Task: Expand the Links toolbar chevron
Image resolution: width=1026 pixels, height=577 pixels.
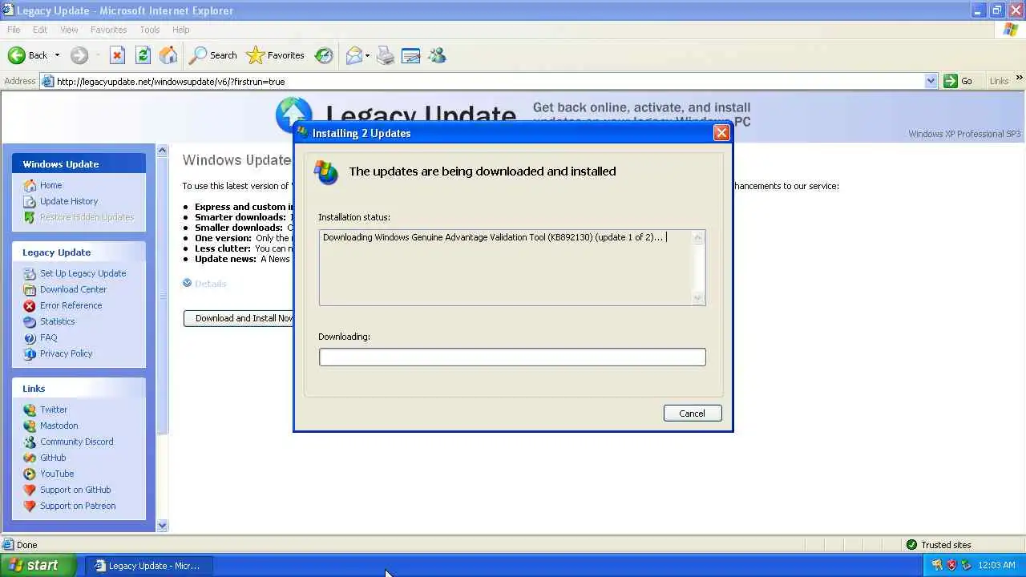Action: 1019,78
